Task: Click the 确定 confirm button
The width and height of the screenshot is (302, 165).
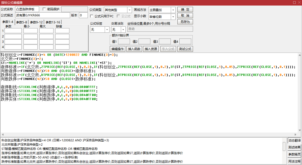Action: click(x=185, y=10)
